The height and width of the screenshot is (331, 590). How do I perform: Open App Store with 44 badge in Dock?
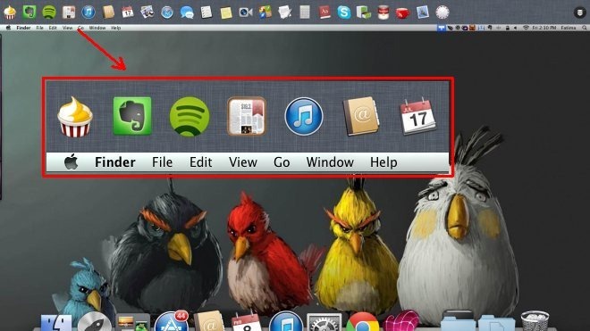(172, 322)
